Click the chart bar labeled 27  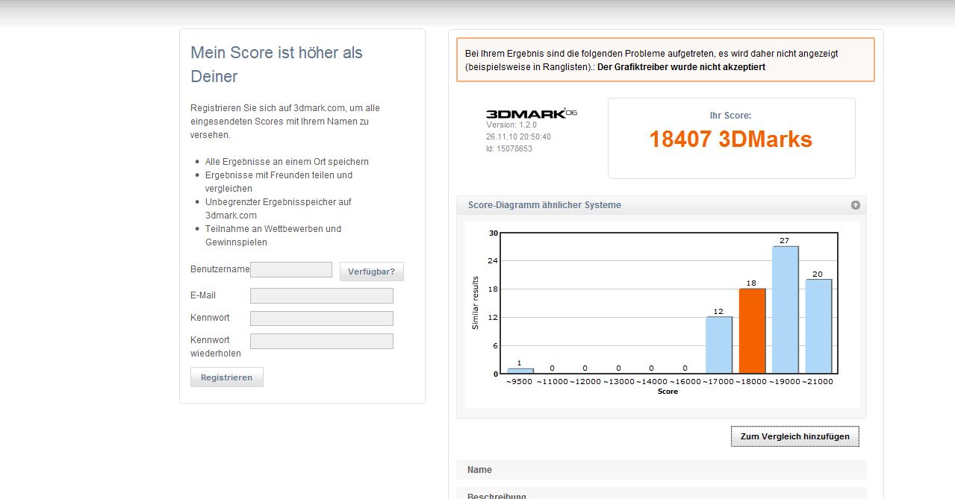click(785, 310)
